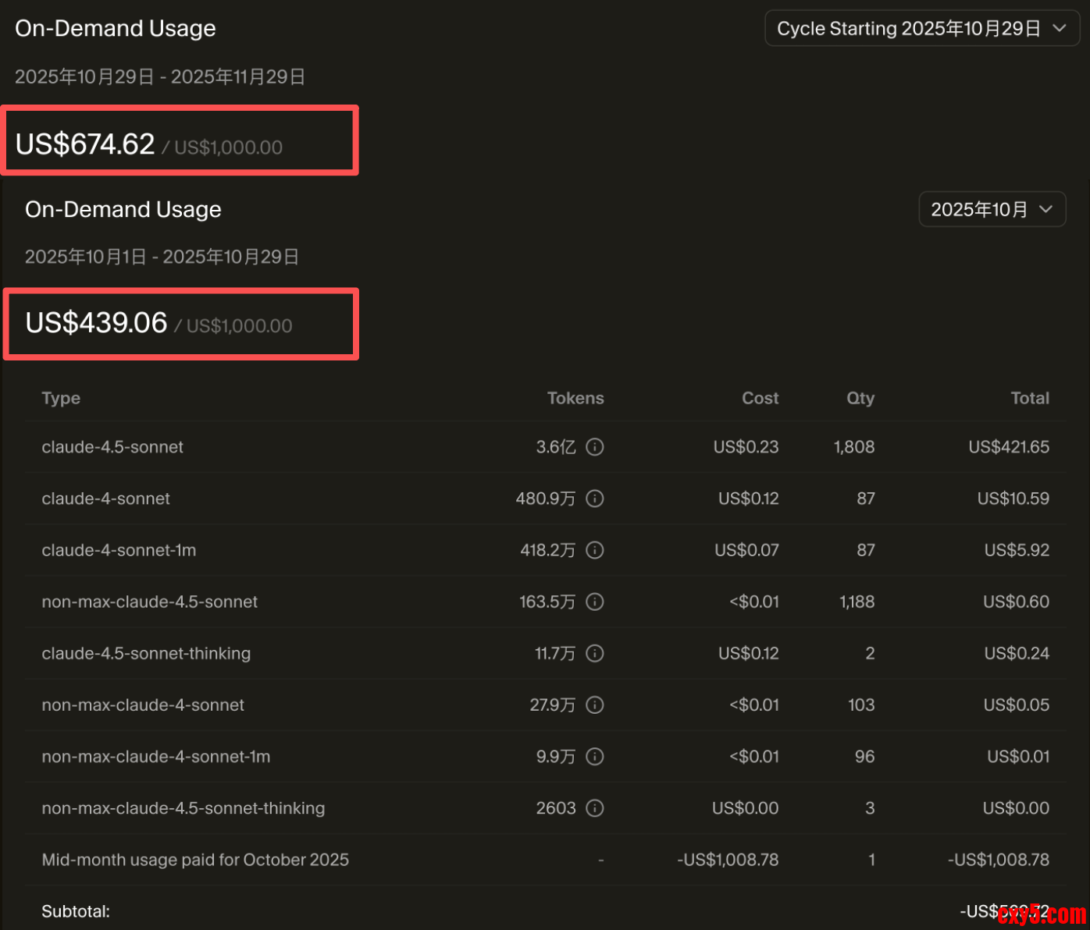Click info icon beside 163.5万 tokens
Image resolution: width=1090 pixels, height=930 pixels.
(x=595, y=602)
